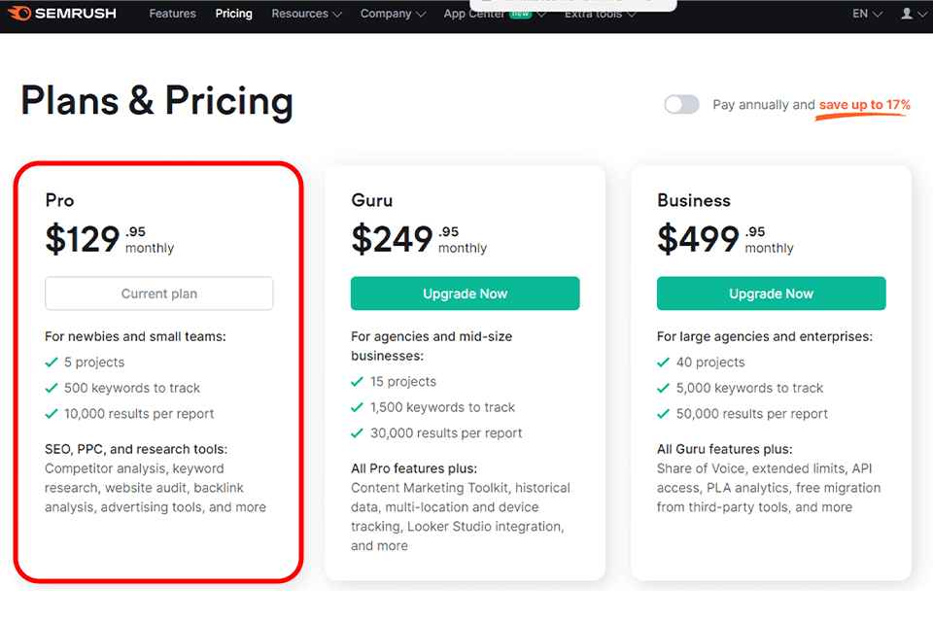
Task: Click Upgrade Now on the Guru plan
Action: click(465, 294)
